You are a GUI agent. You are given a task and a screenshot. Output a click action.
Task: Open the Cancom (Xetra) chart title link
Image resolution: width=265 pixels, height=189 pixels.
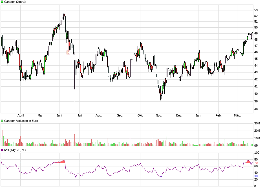[x=15, y=2]
